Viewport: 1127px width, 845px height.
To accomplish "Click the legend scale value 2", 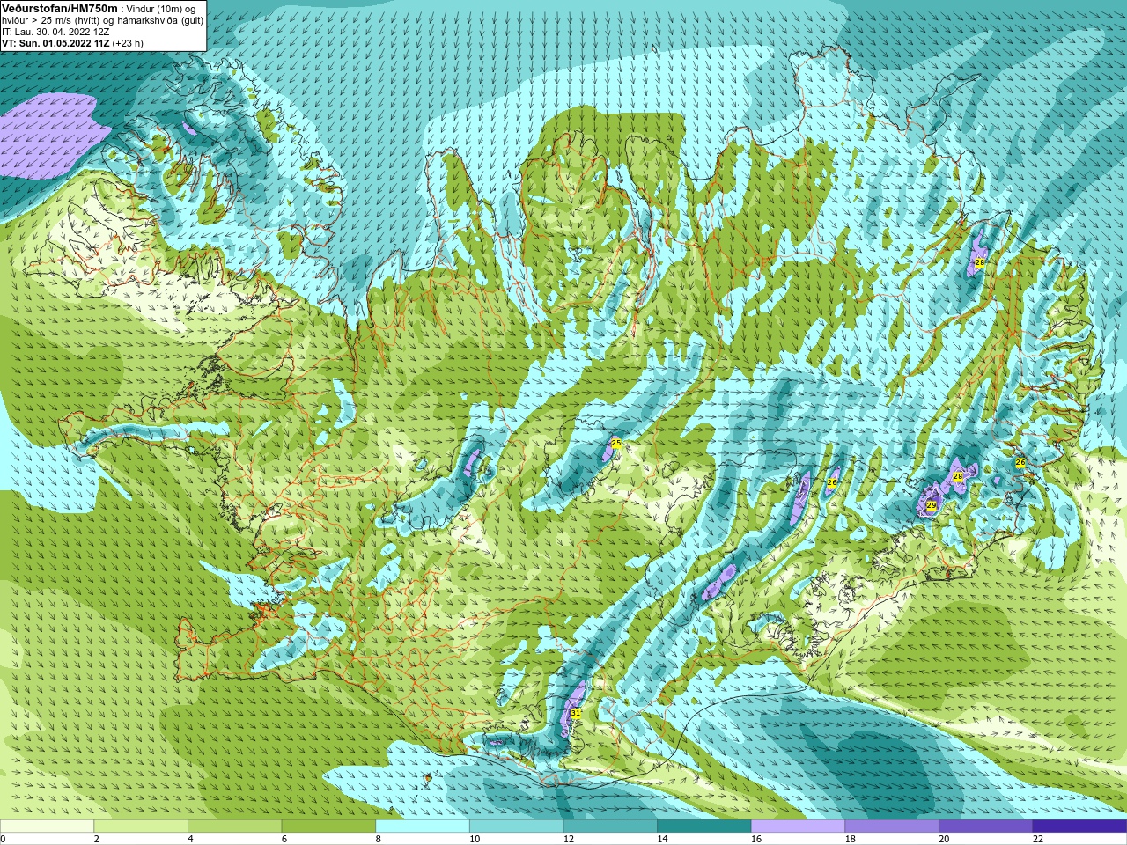I will (x=97, y=839).
